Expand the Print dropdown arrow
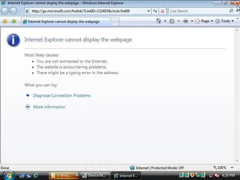The image size is (240, 180). (x=192, y=21)
